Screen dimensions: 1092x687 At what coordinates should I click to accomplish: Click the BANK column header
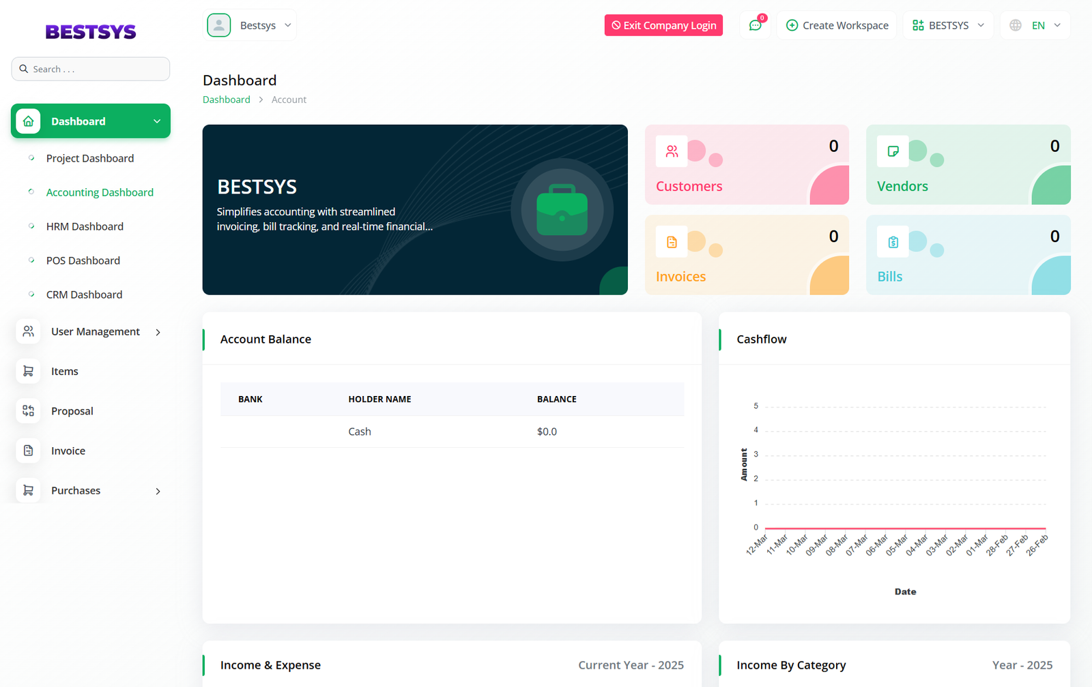(x=250, y=399)
